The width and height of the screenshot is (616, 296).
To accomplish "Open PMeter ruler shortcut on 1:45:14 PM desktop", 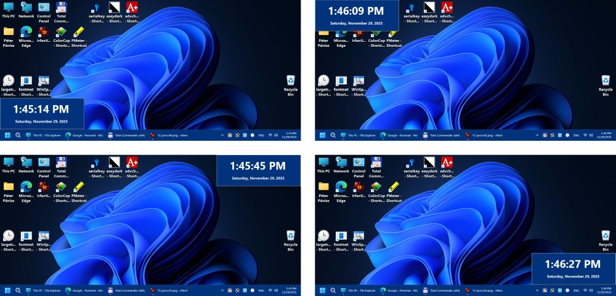I will pyautogui.click(x=79, y=33).
